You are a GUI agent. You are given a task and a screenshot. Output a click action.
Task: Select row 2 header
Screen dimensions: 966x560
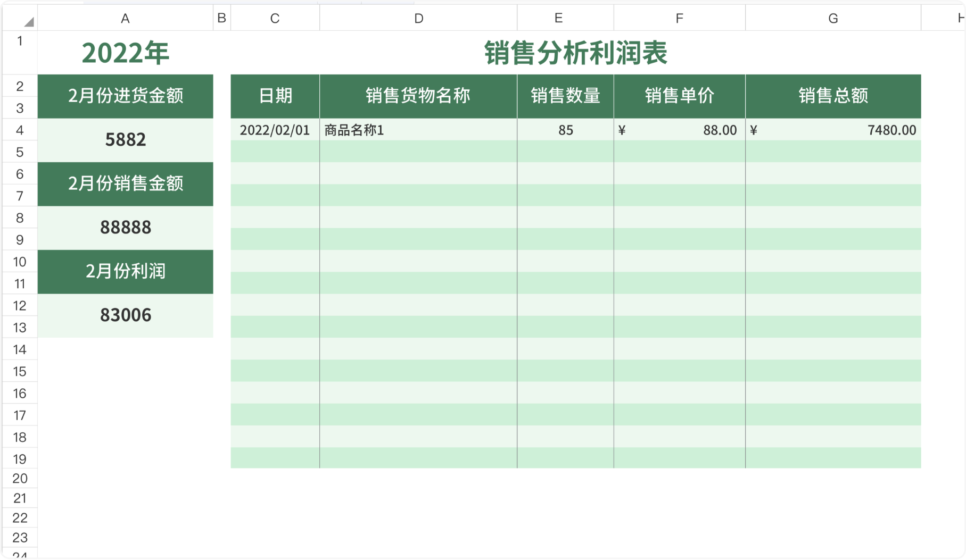20,86
